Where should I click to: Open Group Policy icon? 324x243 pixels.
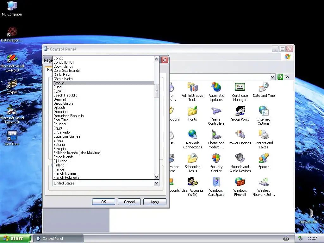coord(240,114)
